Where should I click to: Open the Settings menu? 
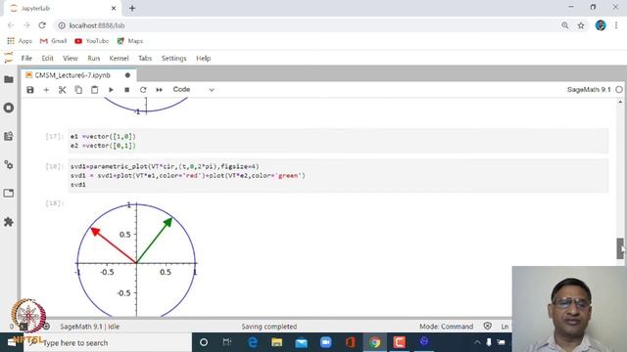point(174,59)
